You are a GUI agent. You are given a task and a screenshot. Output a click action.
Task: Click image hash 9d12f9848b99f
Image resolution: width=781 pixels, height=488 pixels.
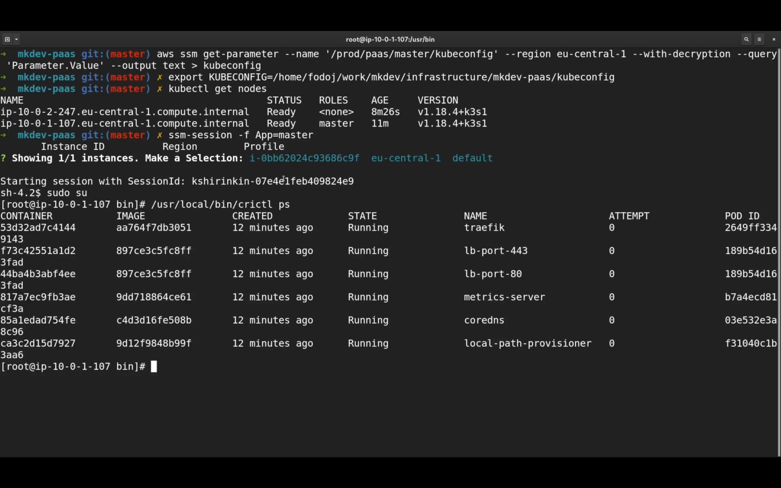pyautogui.click(x=154, y=343)
